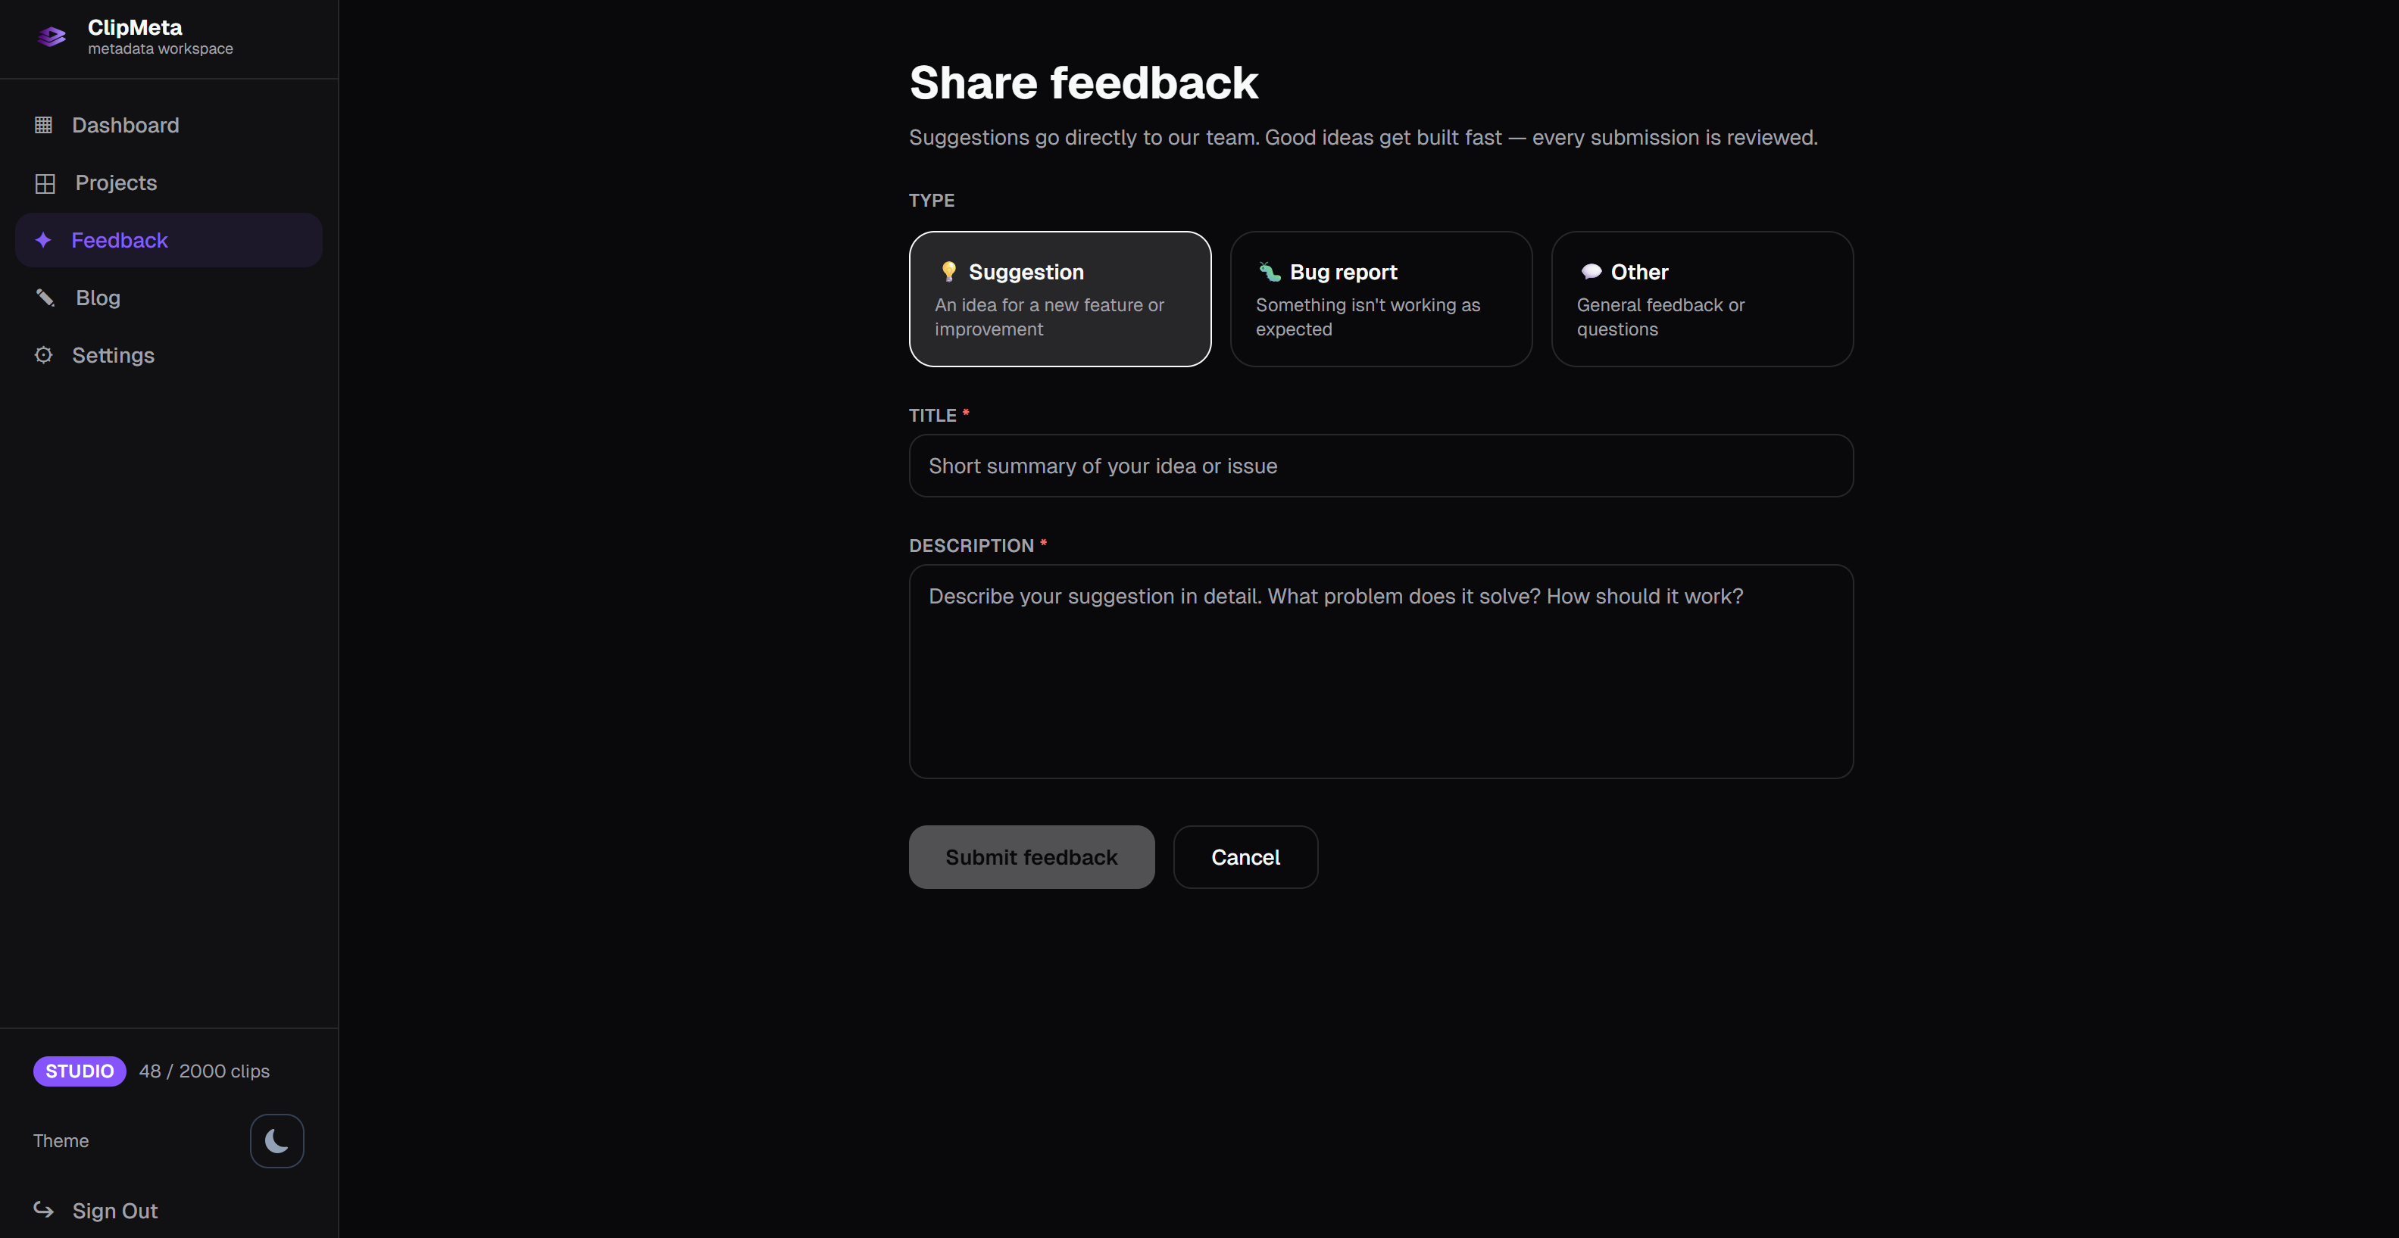The width and height of the screenshot is (2399, 1238).
Task: Go to the Blog section
Action: [x=98, y=298]
